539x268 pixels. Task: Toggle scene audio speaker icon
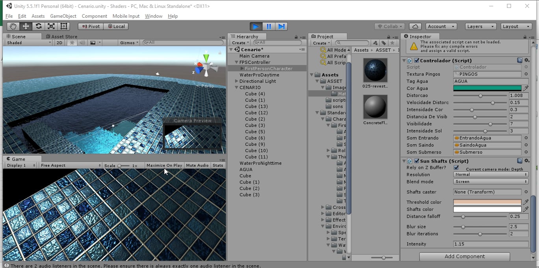[x=82, y=43]
